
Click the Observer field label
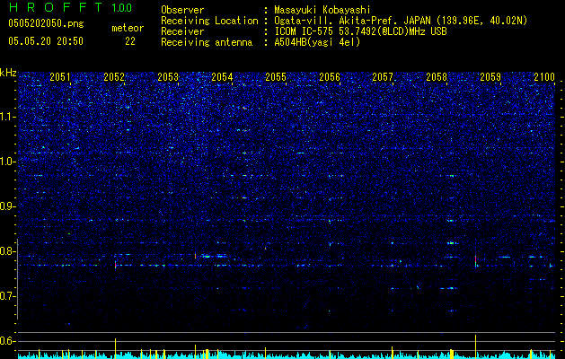(x=182, y=10)
